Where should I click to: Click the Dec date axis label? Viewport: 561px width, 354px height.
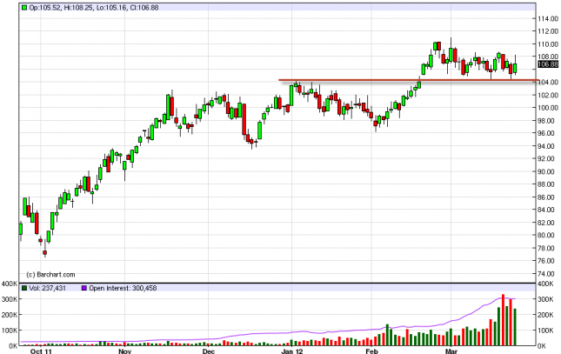click(x=209, y=351)
